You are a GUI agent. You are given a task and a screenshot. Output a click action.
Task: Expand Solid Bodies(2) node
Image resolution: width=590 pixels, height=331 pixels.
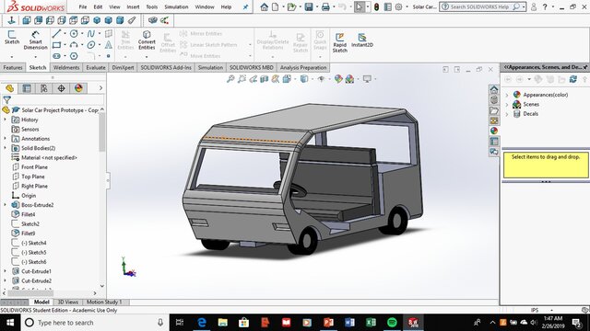tap(5, 148)
